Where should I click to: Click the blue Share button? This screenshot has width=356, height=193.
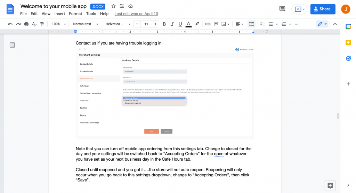point(323,9)
